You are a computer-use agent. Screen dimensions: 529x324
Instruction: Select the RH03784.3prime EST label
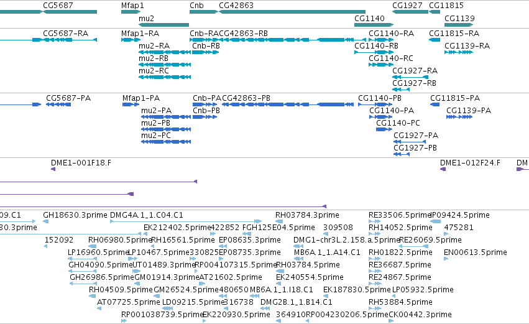click(307, 215)
